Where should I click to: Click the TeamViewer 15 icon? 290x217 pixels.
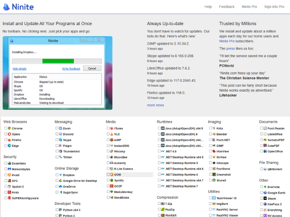tap(214, 198)
